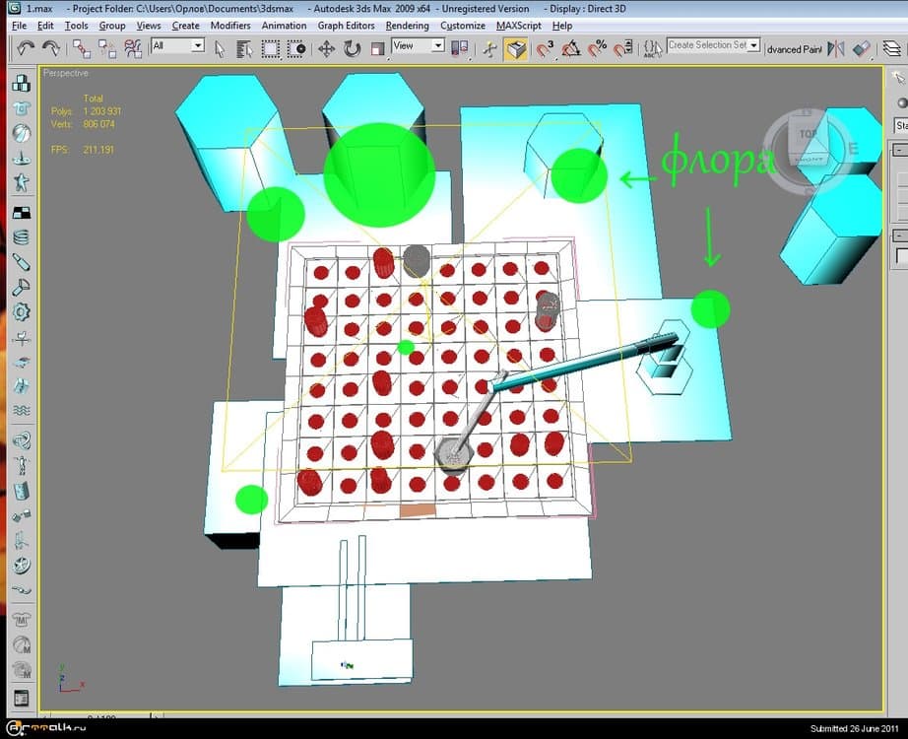This screenshot has width=908, height=739.
Task: Open the Select by Name list icon
Action: 245,48
